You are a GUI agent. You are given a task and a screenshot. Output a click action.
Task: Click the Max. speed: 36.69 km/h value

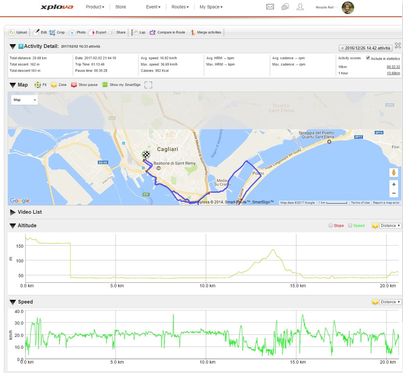tap(159, 64)
